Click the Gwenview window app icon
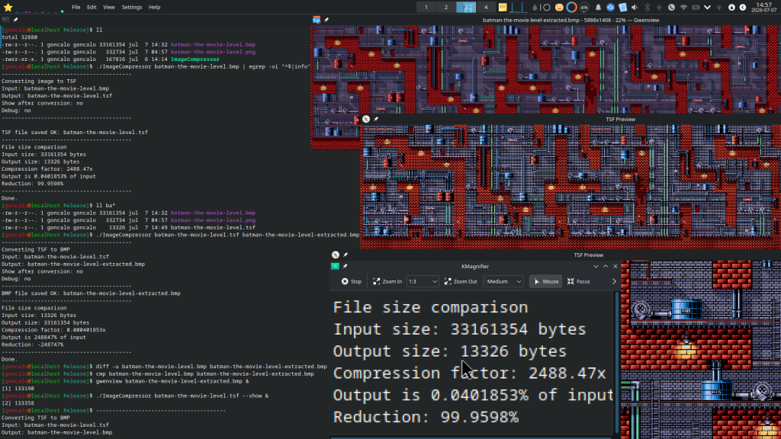This screenshot has height=439, width=781. (317, 20)
